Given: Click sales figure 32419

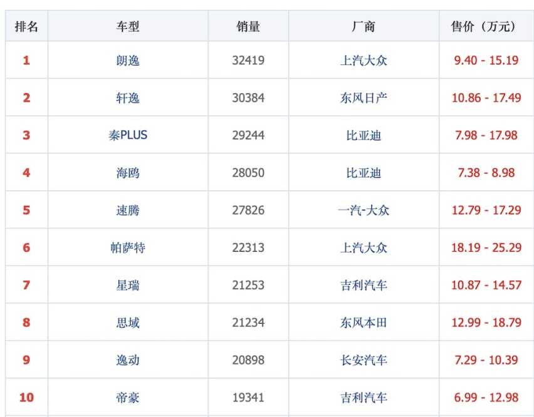Looking at the screenshot, I should point(248,61).
